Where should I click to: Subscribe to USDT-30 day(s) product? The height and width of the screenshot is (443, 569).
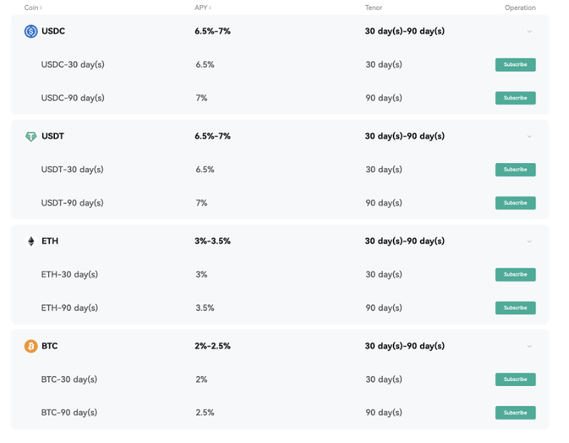pos(515,170)
